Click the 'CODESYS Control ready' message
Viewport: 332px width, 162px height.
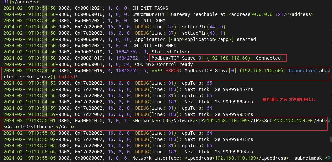tap(164, 64)
